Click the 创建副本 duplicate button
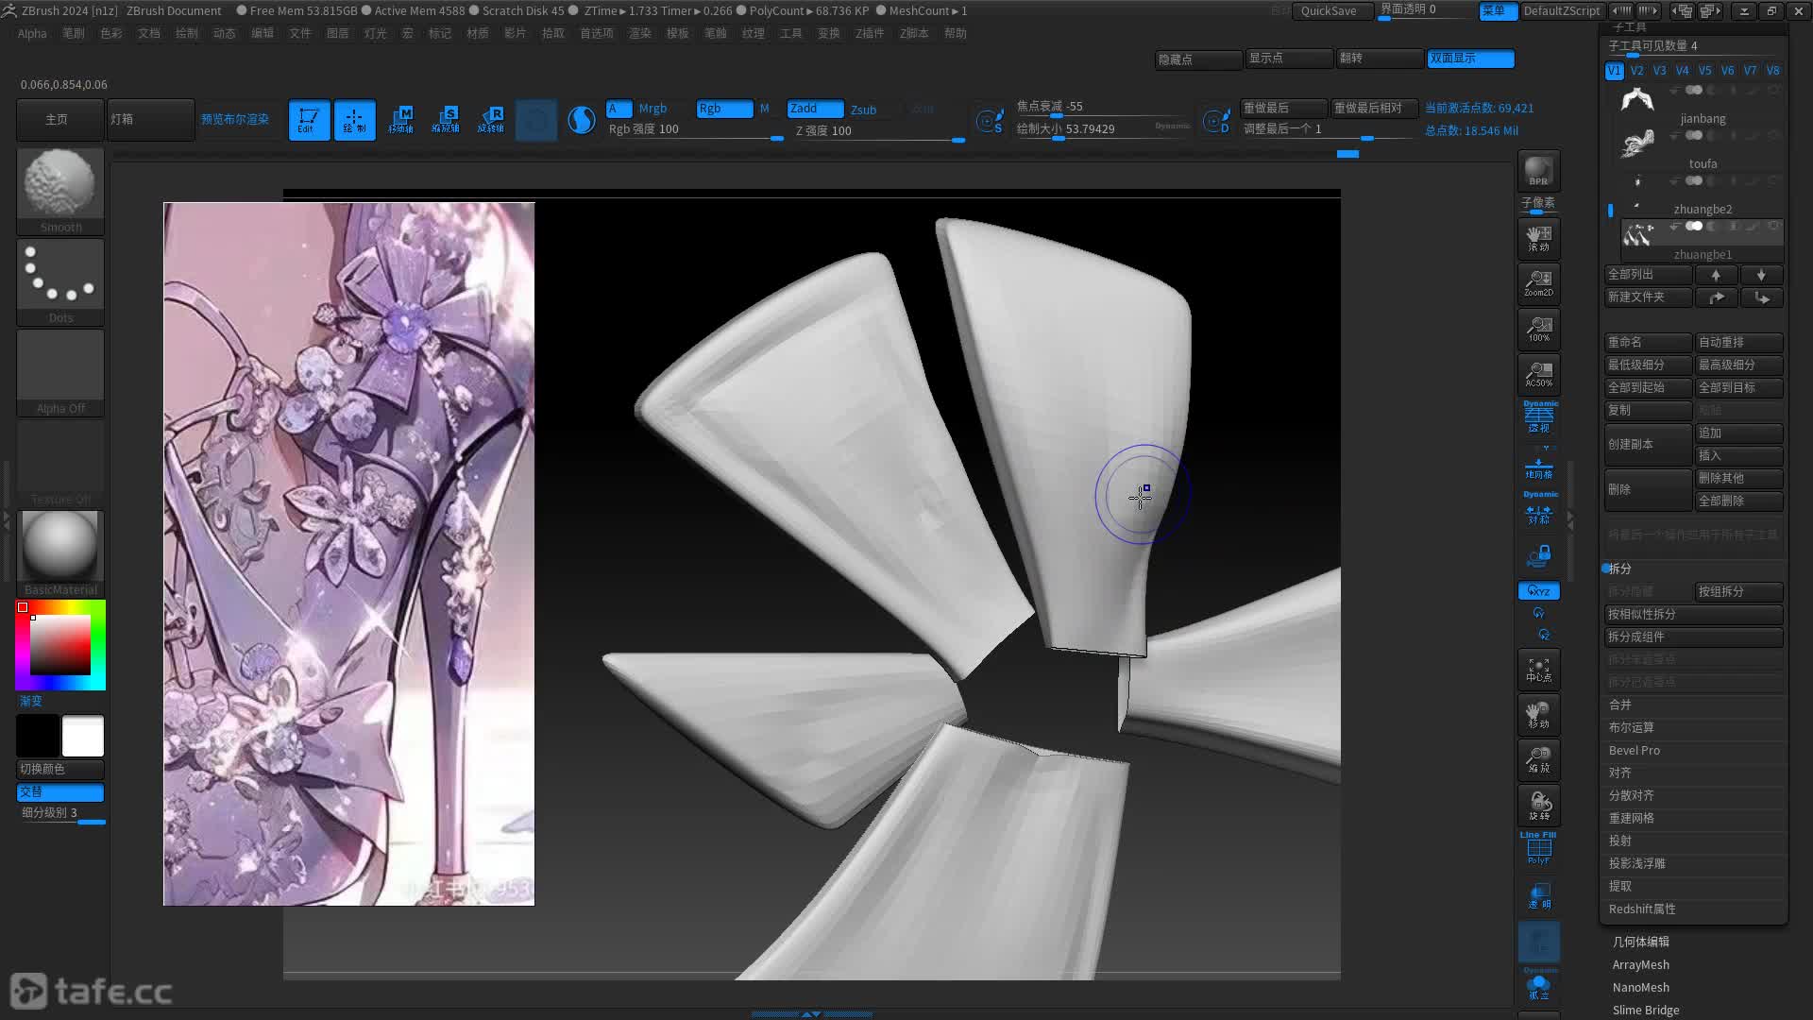The height and width of the screenshot is (1020, 1813). coord(1649,444)
